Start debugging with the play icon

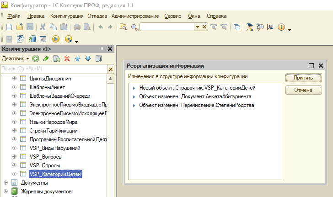56,39
